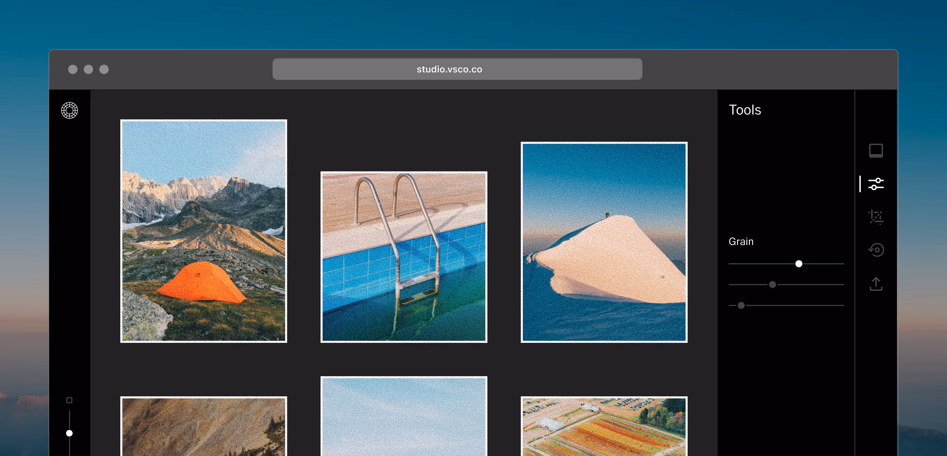Select the adjustment sliders tool icon
This screenshot has width=947, height=456.
[x=876, y=184]
